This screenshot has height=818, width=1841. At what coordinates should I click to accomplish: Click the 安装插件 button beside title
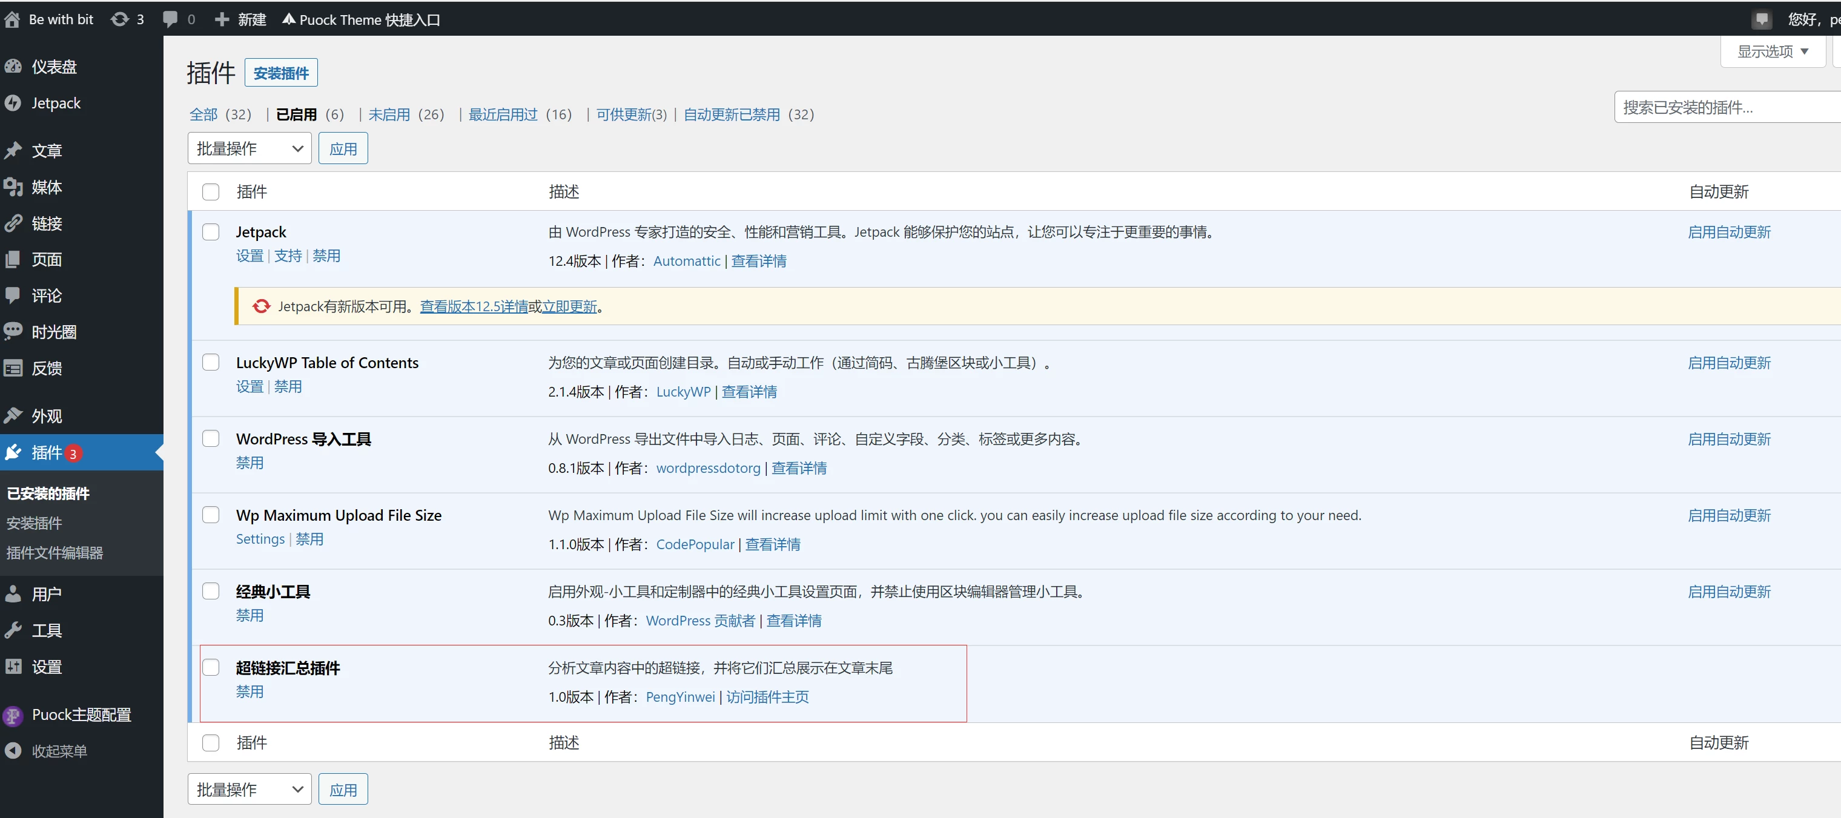[281, 73]
